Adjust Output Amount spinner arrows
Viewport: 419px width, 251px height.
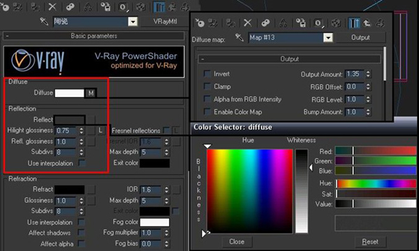368,74
